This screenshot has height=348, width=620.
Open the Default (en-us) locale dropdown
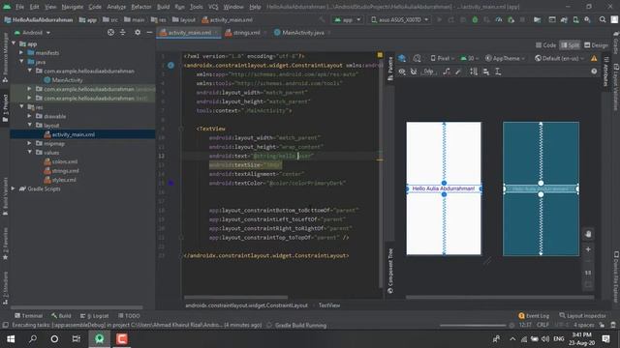pyautogui.click(x=560, y=58)
